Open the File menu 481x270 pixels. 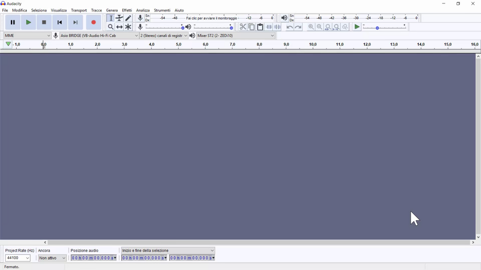pyautogui.click(x=5, y=10)
